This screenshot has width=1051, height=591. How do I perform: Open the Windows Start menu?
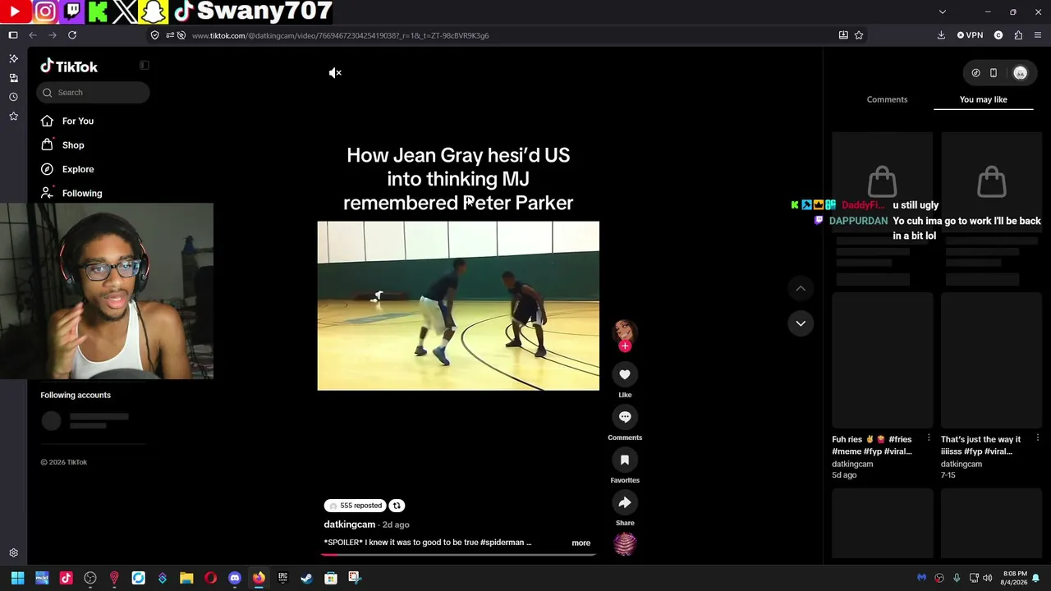point(17,578)
